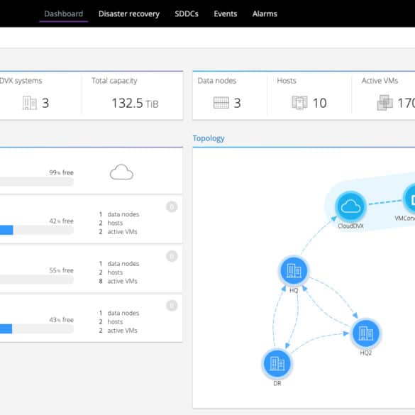This screenshot has width=415, height=415.
Task: Click the round badge on 42% free row
Action: [x=172, y=206]
